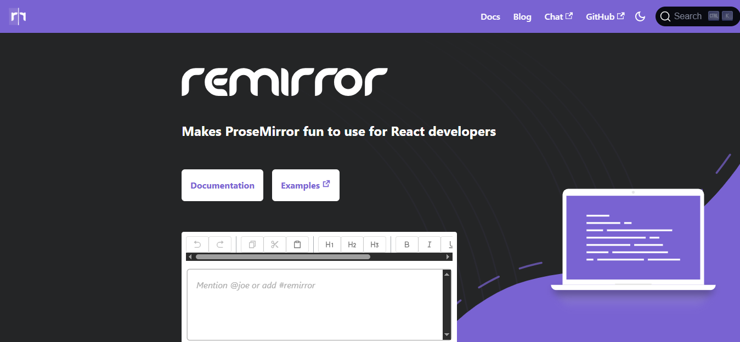Click the Copy icon in editor toolbar
Screen dimensions: 740x342
pyautogui.click(x=252, y=244)
